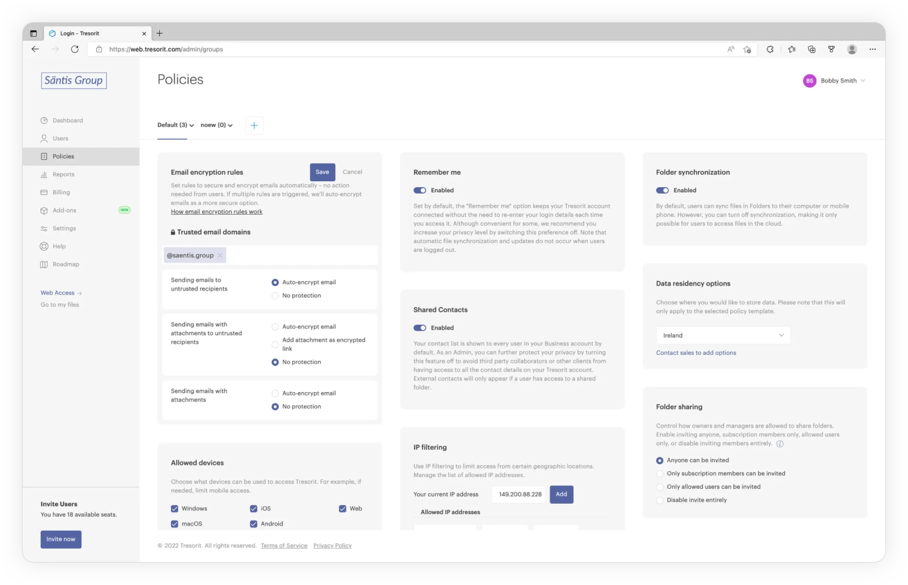Save the email encryption rules

tap(322, 172)
